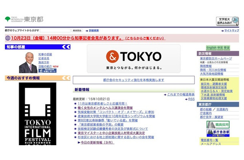Open the 詳細検索 advanced search link
This screenshot has width=244, height=160.
[94, 31]
